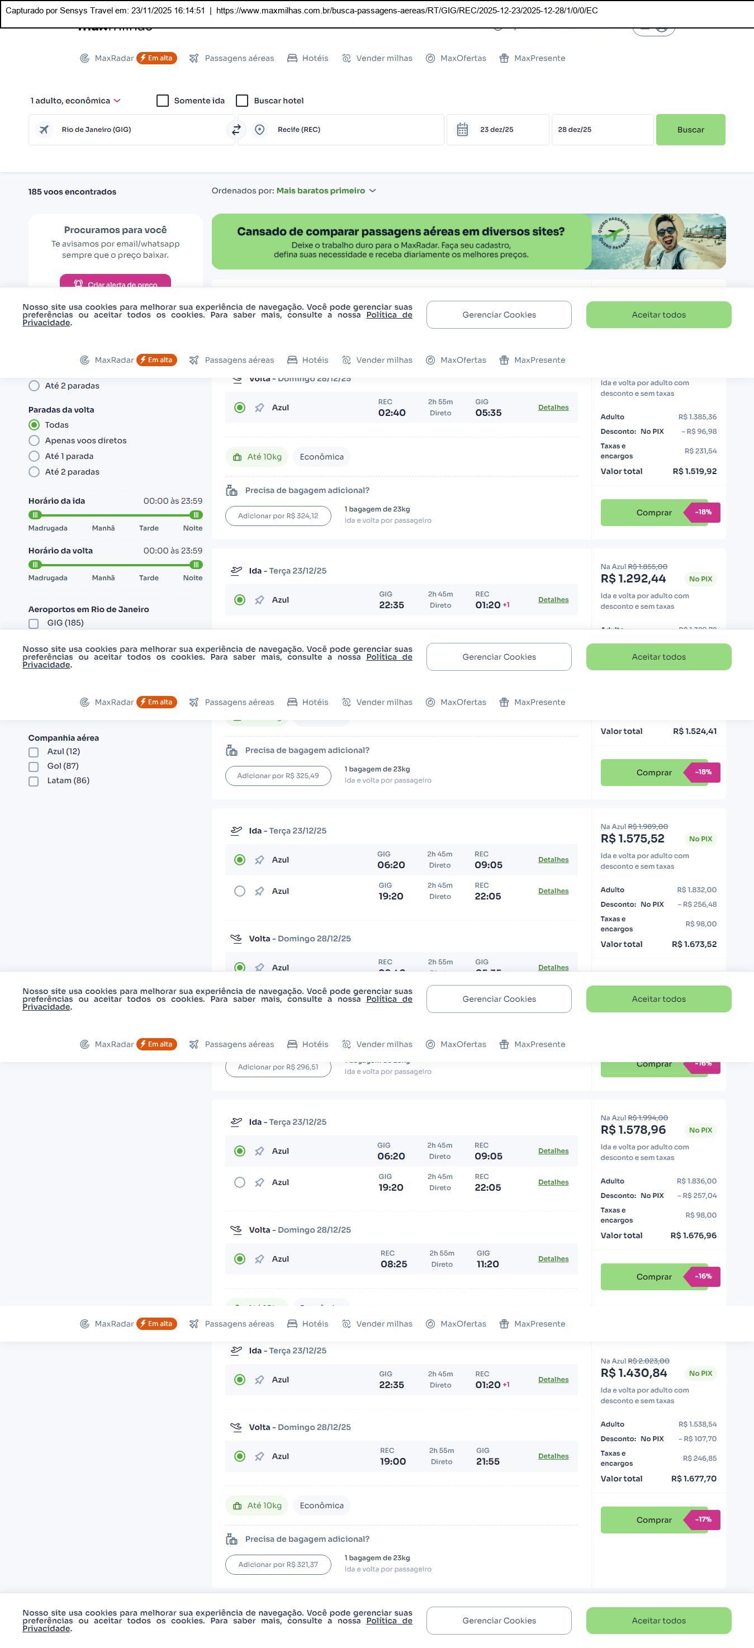Open the 'Passagens aéreas' menu item at top

[231, 58]
